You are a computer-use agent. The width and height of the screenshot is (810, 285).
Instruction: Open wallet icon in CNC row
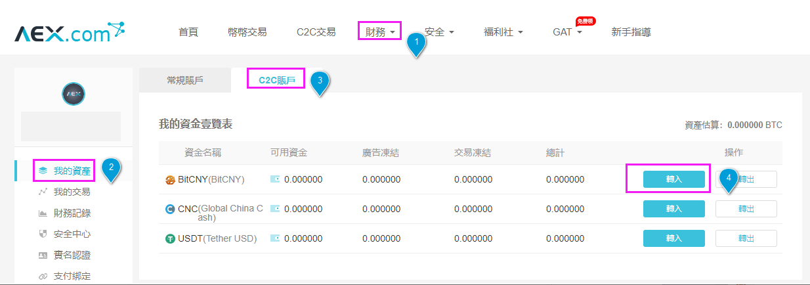pos(276,209)
